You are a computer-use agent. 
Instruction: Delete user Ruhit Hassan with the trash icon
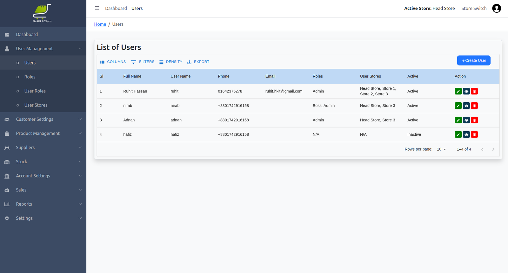pyautogui.click(x=474, y=91)
